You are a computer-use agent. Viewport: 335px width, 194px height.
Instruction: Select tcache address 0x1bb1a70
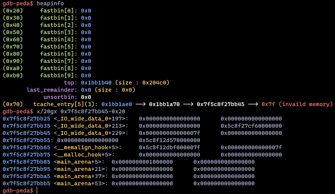tap(165, 104)
